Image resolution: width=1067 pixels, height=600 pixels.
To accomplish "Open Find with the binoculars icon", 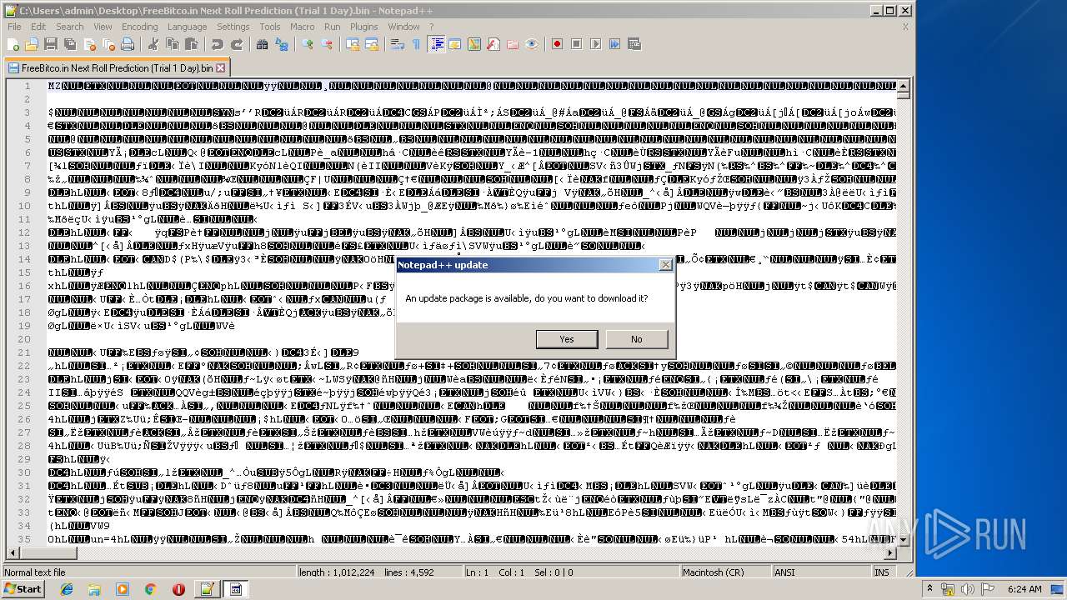I will [x=263, y=44].
